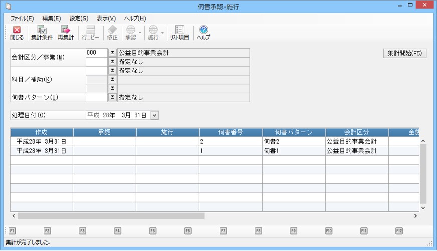Click the 行コピー toolbar icon

91,31
